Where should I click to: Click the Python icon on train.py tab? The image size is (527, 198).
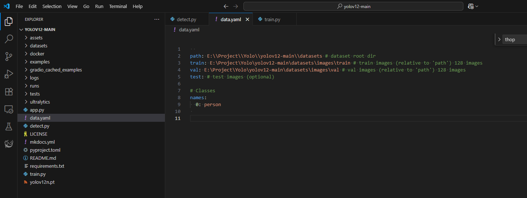click(x=260, y=20)
